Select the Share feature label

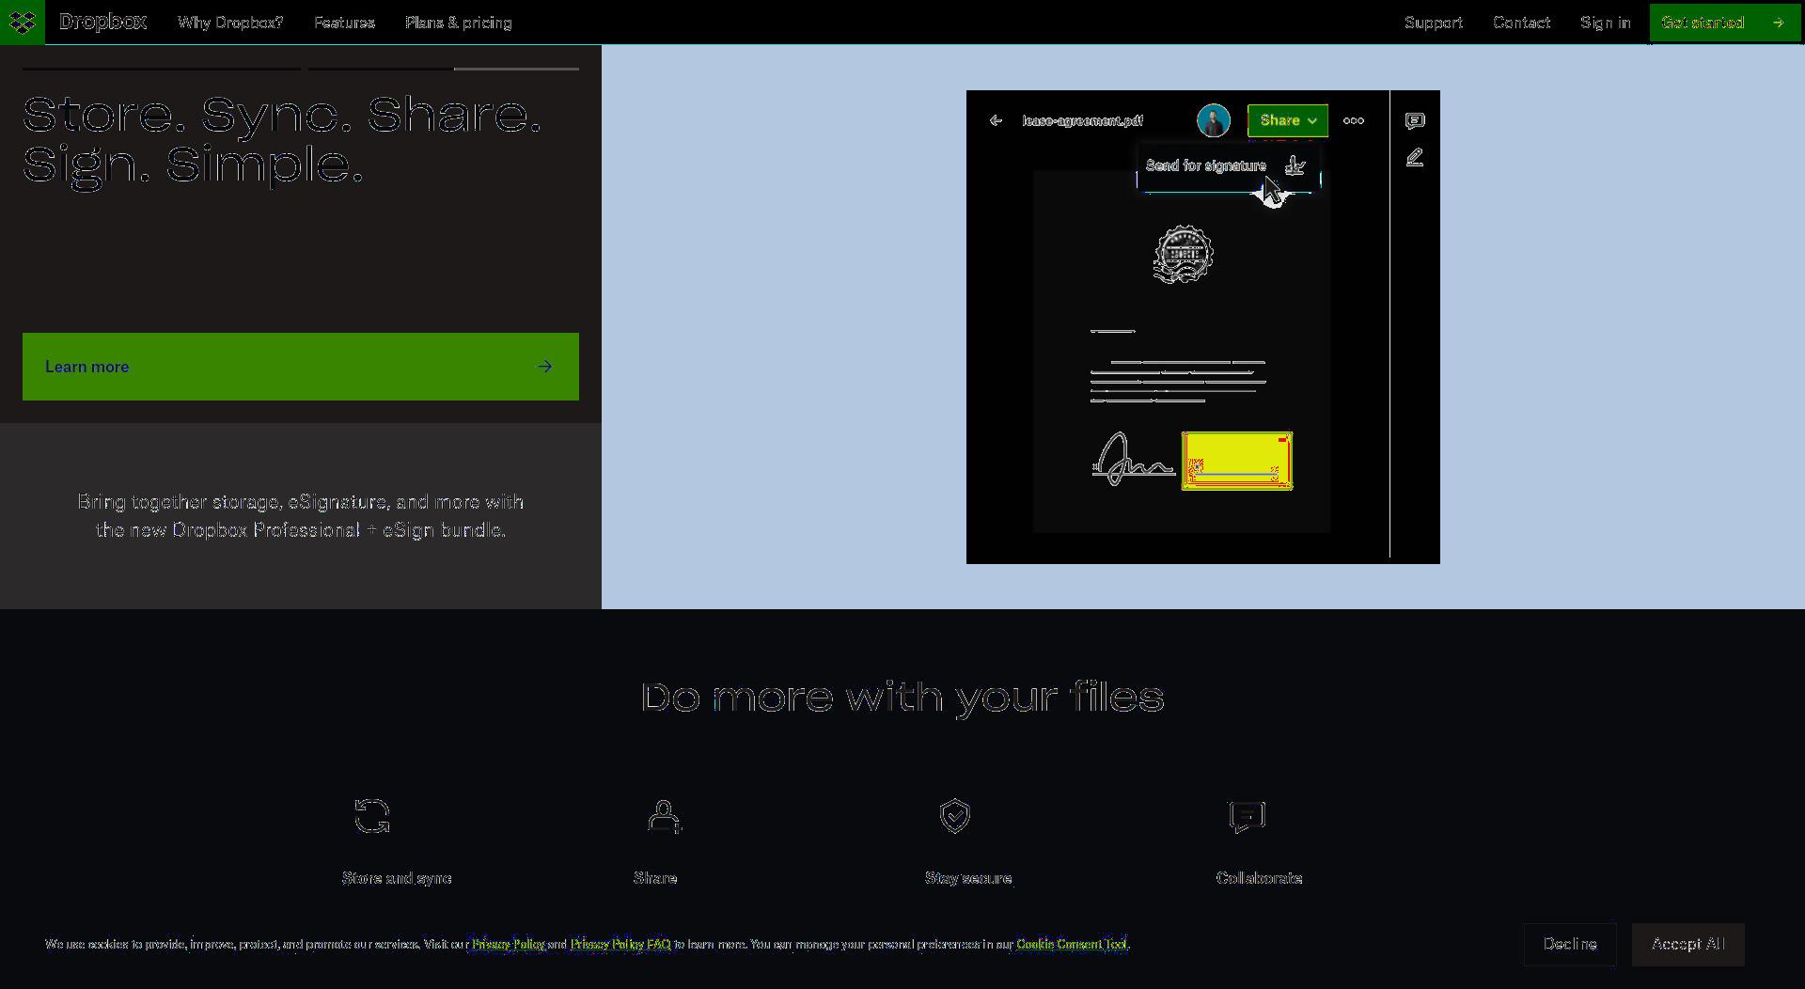coord(655,878)
